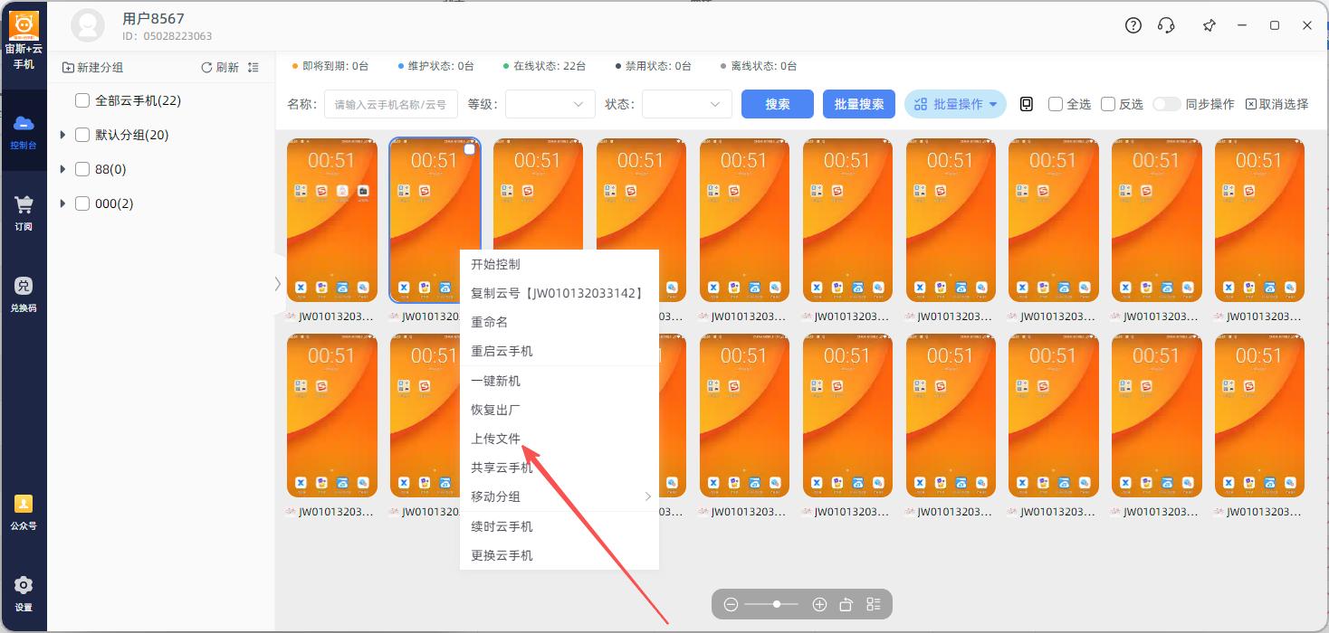The image size is (1329, 633).
Task: Expand the 默认分组(20) tree arrow
Action: click(x=62, y=135)
